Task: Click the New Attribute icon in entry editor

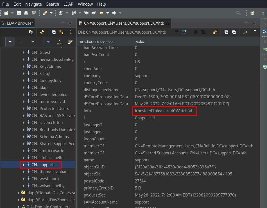Action: pos(184,32)
